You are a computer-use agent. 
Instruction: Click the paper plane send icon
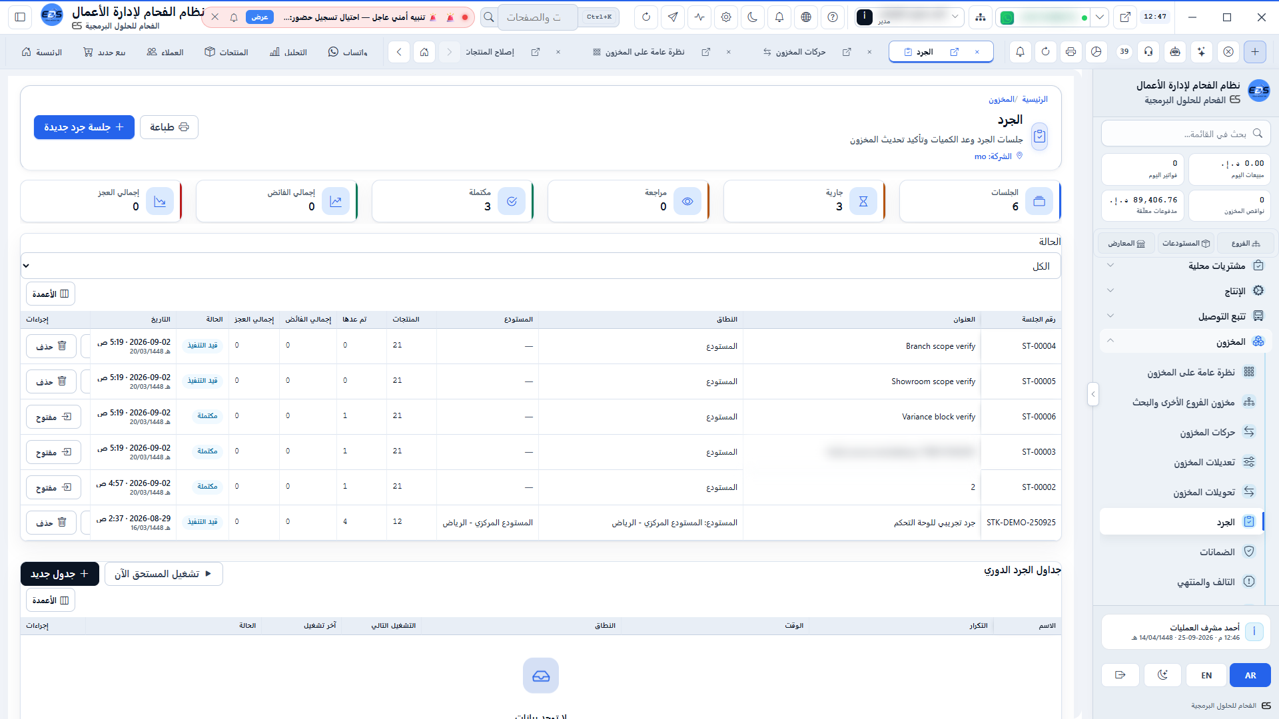(x=673, y=17)
